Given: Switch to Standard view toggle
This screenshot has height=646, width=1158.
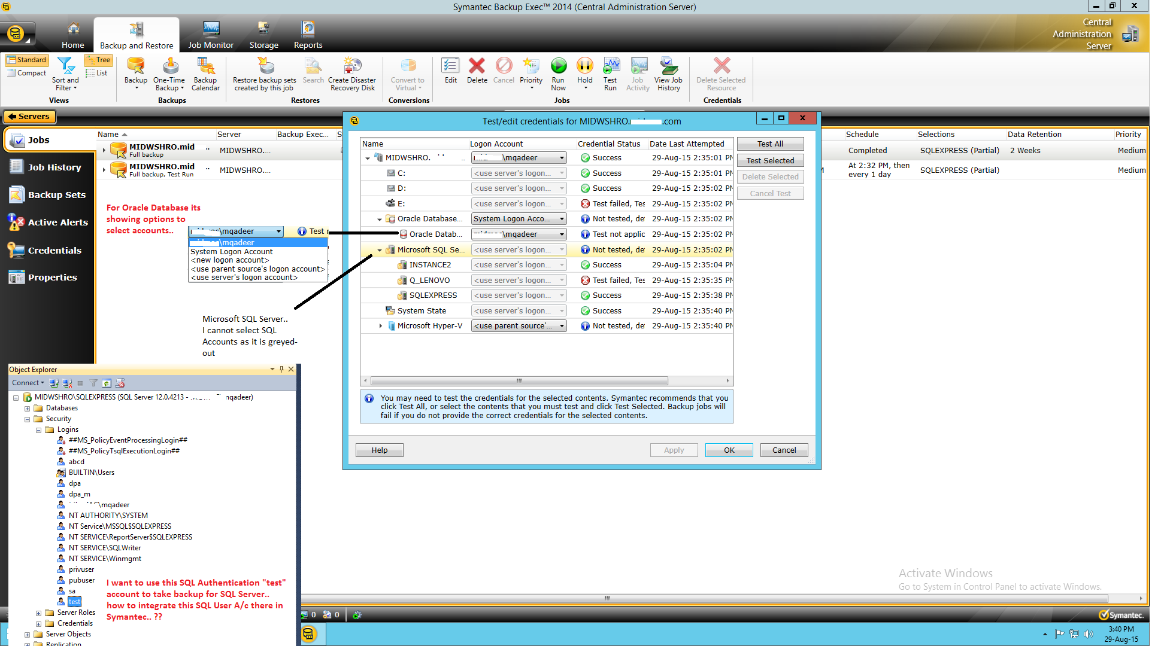Looking at the screenshot, I should [26, 60].
